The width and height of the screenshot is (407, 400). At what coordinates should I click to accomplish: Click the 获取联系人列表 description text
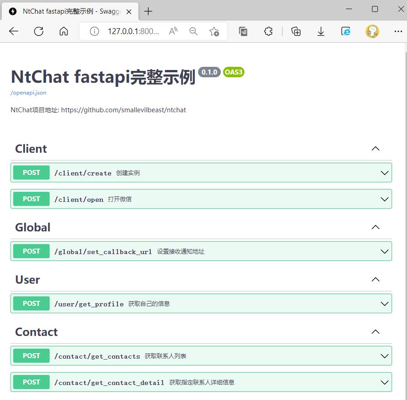click(x=166, y=356)
